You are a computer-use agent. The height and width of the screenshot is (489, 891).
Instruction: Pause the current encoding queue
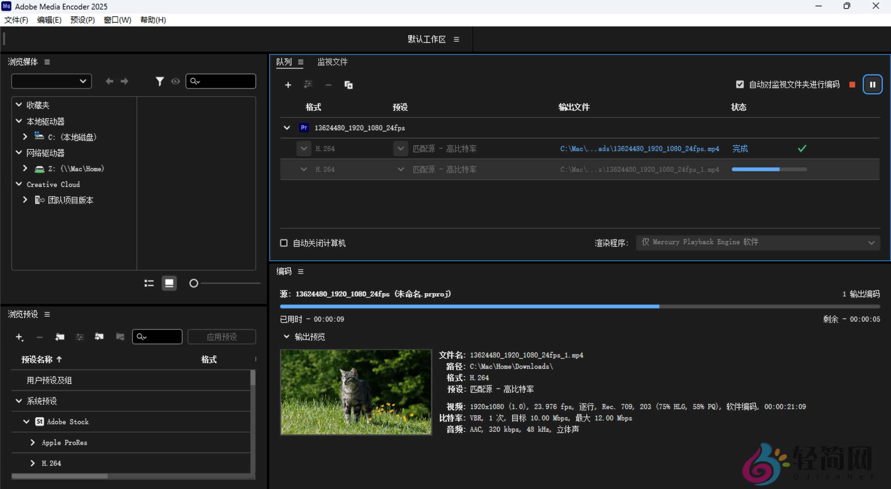pos(873,84)
